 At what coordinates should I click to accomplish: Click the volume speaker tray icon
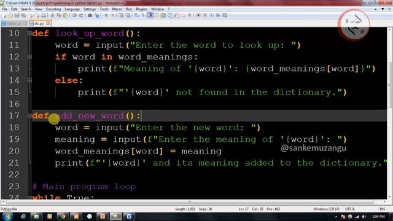364,217
